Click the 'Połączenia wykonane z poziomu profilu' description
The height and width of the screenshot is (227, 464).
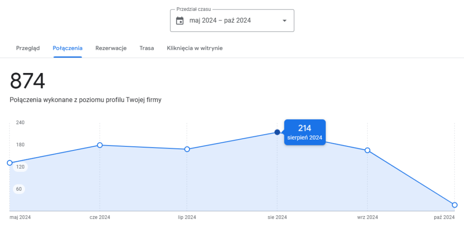click(x=86, y=100)
